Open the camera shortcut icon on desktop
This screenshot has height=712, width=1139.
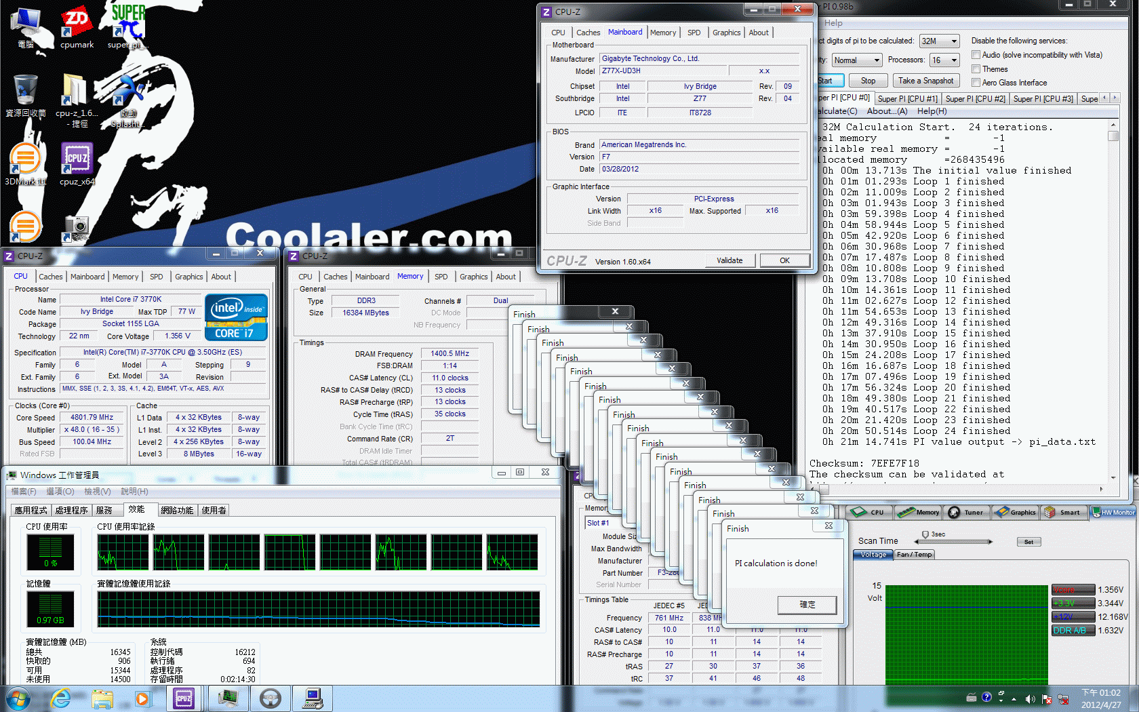tap(76, 229)
